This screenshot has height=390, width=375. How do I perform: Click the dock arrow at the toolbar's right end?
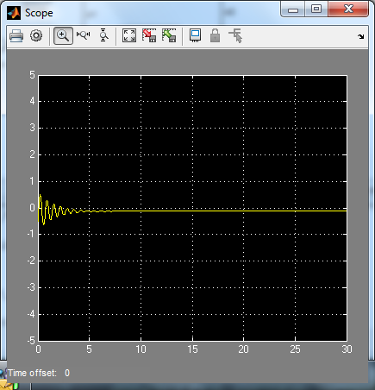click(x=360, y=36)
